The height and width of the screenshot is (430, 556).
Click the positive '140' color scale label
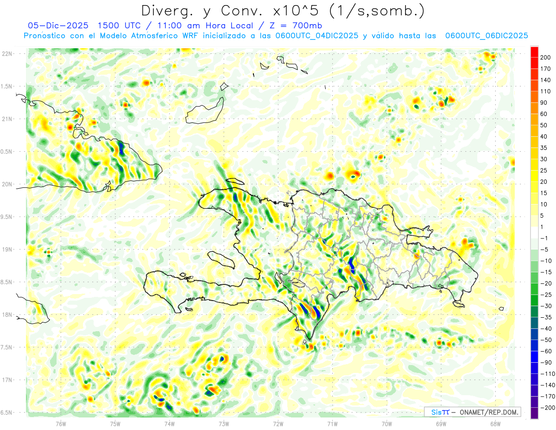pos(546,80)
